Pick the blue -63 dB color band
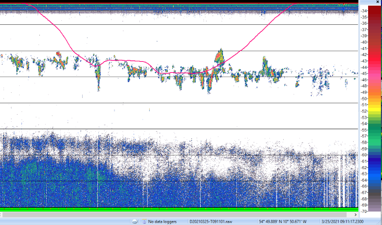 [374, 174]
